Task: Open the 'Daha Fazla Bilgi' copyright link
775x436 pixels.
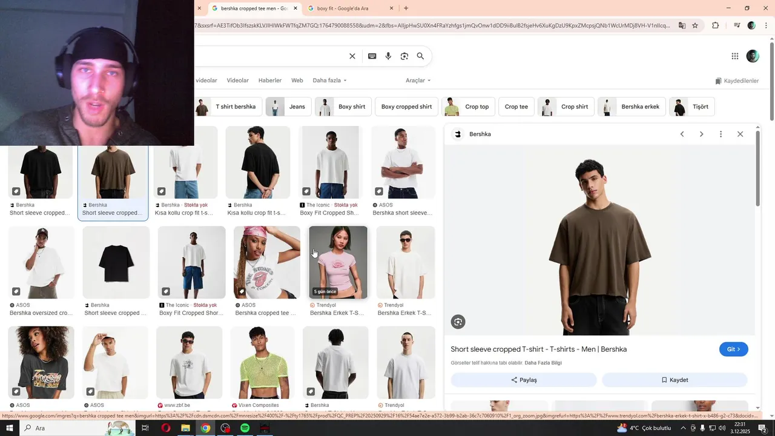Action: tap(543, 363)
